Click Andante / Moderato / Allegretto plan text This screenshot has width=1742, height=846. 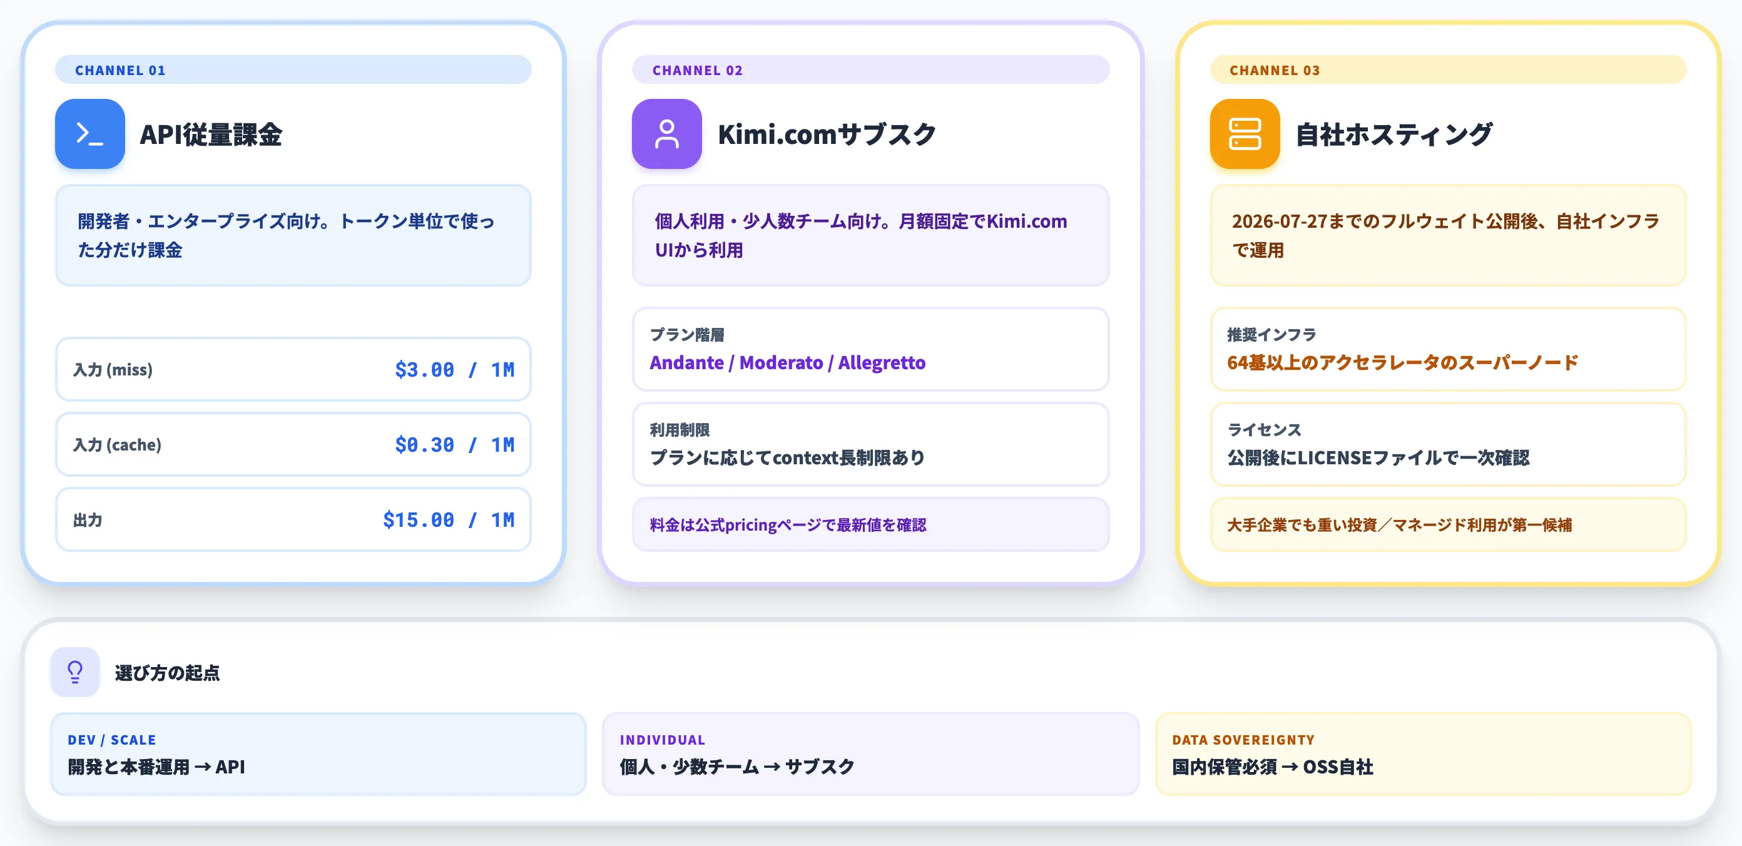pos(788,363)
